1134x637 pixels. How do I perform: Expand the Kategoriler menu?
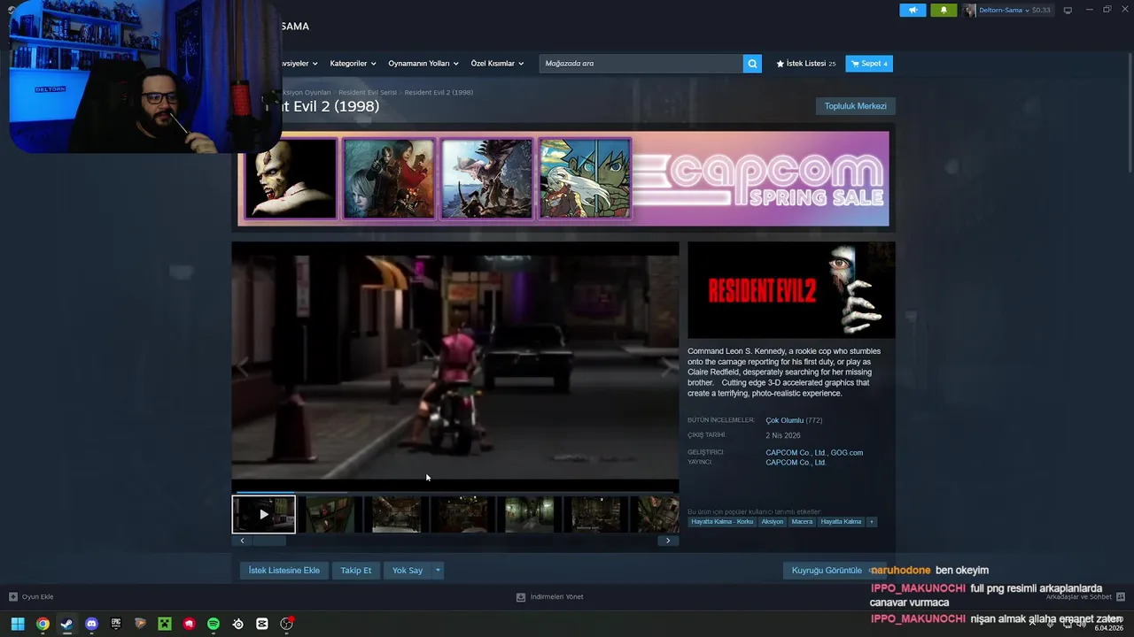click(x=353, y=64)
